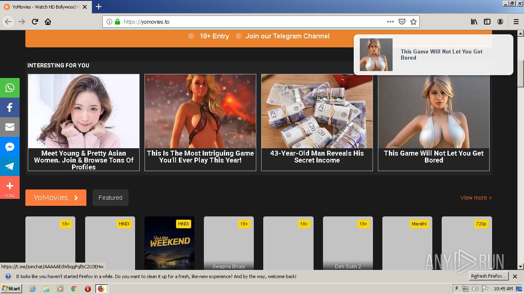524x294 pixels.
Task: Open Chrome from the taskbar
Action: [74, 289]
